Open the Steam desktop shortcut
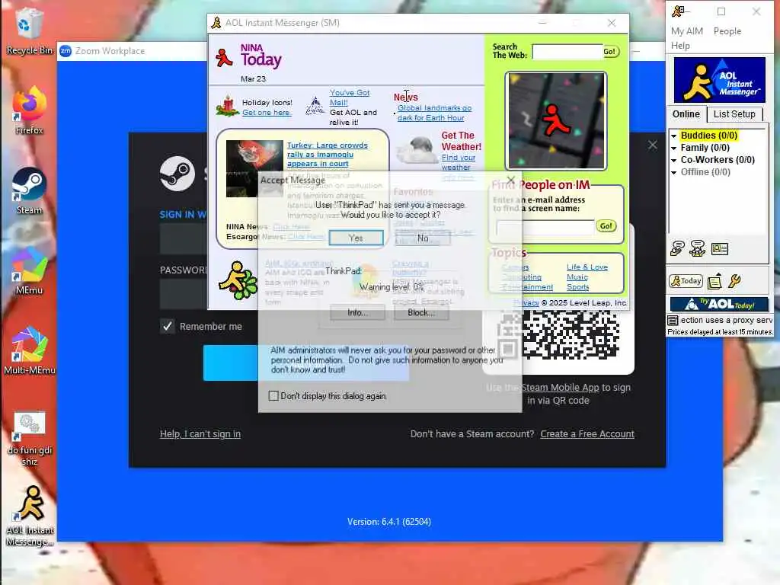 (x=29, y=191)
